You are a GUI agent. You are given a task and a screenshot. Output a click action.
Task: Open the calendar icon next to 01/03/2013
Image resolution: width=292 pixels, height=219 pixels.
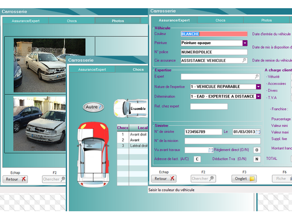click(258, 132)
